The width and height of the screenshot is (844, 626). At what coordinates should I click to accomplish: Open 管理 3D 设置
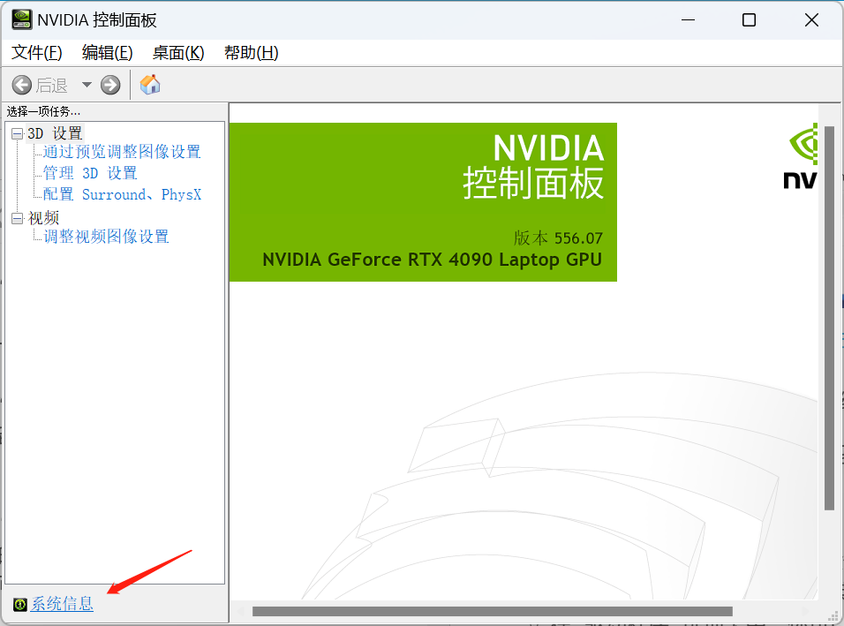coord(90,173)
